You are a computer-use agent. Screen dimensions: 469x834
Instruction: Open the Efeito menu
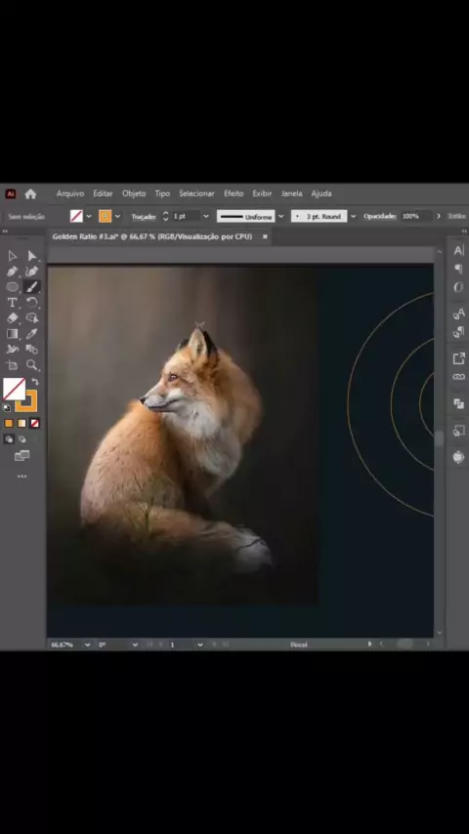click(x=234, y=193)
